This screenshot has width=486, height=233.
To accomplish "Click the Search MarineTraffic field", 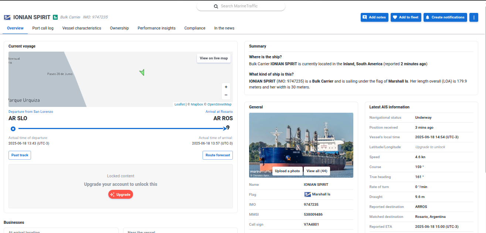I will coord(241,6).
